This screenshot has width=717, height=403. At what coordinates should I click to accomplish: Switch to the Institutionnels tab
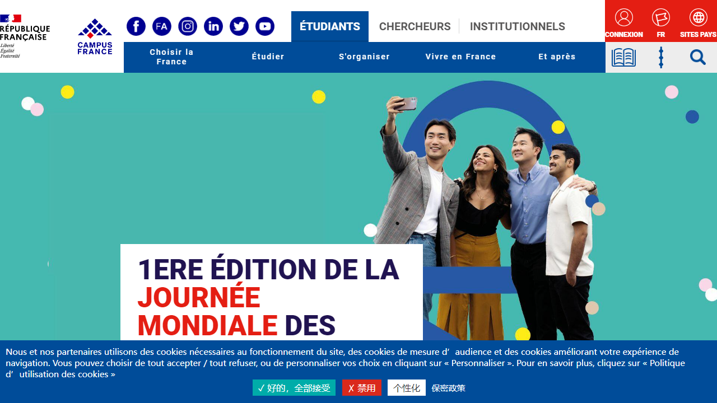(x=518, y=26)
